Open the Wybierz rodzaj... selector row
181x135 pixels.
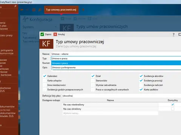click(110, 113)
